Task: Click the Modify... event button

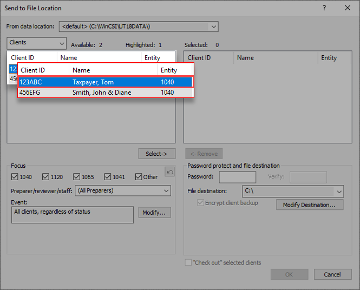Action: tap(155, 213)
